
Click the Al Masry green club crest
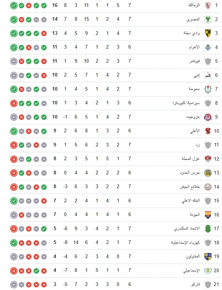(x=208, y=20)
